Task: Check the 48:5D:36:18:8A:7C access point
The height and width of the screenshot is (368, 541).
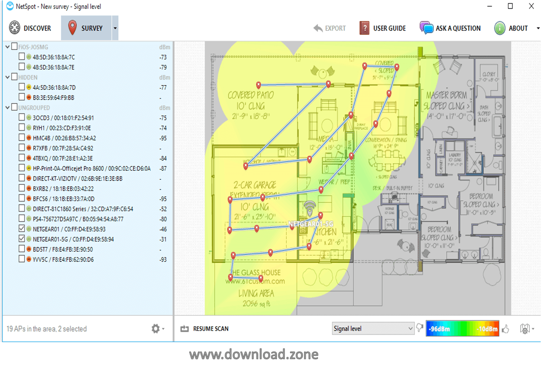Action: [22, 56]
